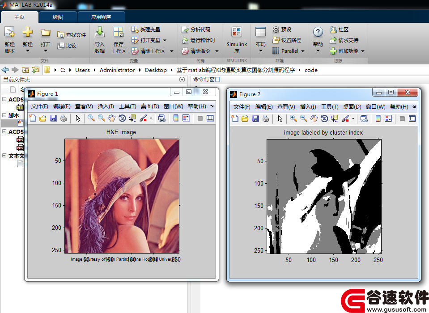Switch to the 绘图 (Plots) ribbon tab
The width and height of the screenshot is (429, 313).
(x=57, y=17)
